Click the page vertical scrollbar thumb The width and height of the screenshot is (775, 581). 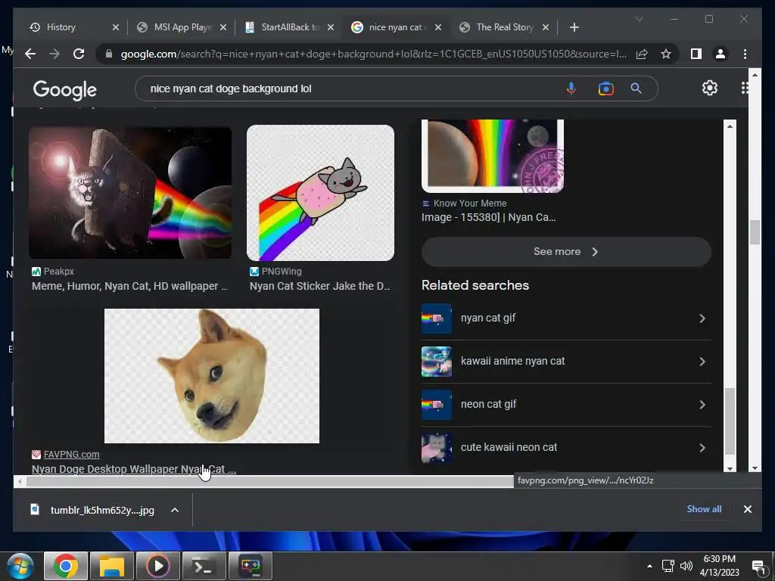coord(755,232)
